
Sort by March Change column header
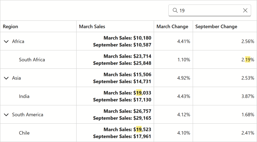pos(174,26)
